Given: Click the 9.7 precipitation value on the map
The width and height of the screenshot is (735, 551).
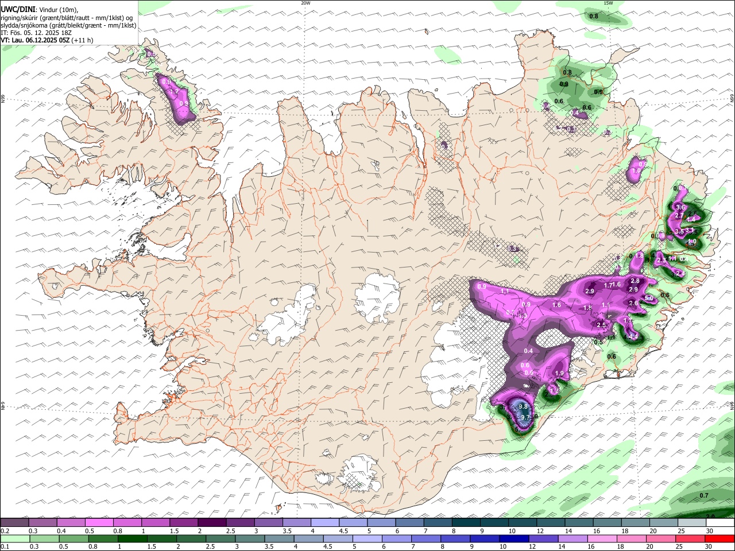Looking at the screenshot, I should pyautogui.click(x=525, y=417).
